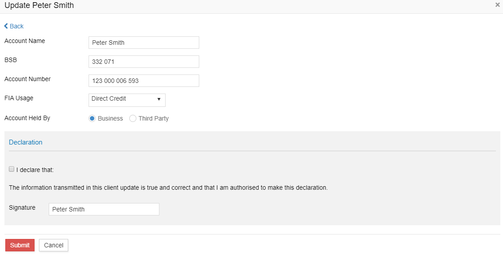This screenshot has height=262, width=503.
Task: Click the Cancel button
Action: tap(54, 245)
